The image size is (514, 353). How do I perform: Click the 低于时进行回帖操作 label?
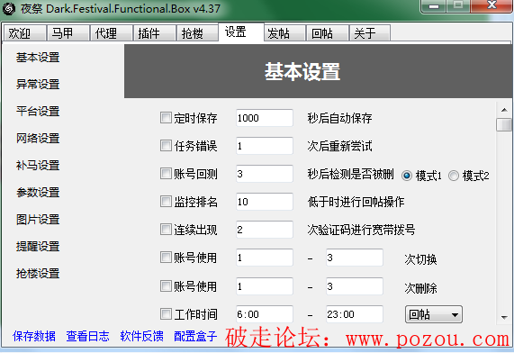(356, 202)
